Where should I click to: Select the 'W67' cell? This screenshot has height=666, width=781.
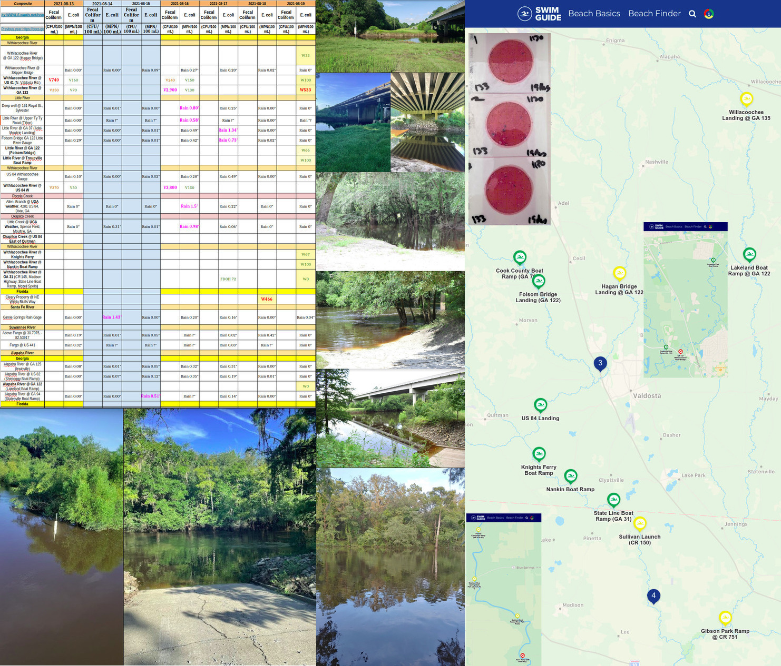tap(306, 254)
